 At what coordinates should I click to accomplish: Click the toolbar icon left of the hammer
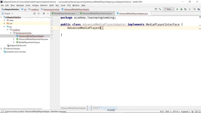(156, 9)
